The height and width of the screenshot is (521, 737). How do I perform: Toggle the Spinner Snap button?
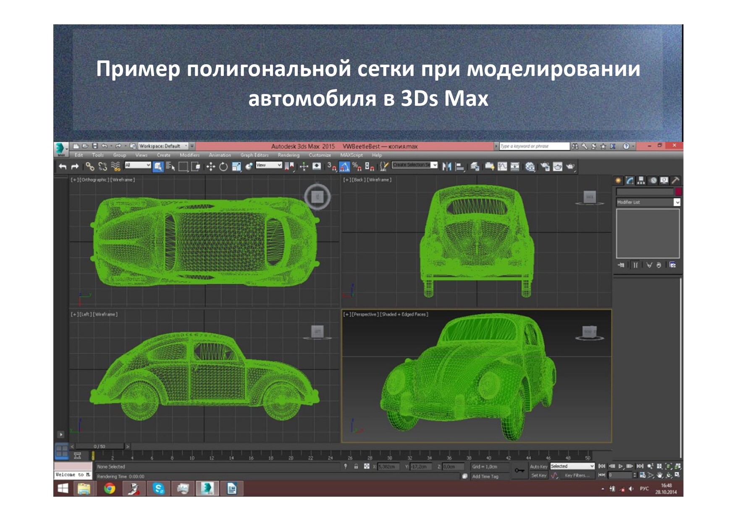[x=370, y=167]
